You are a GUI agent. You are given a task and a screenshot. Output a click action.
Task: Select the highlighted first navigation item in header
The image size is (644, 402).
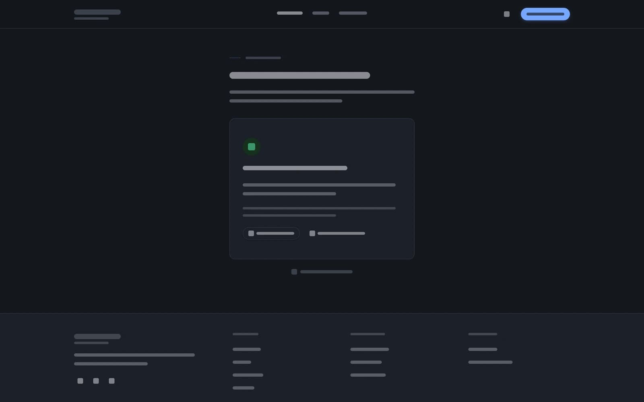pyautogui.click(x=290, y=13)
